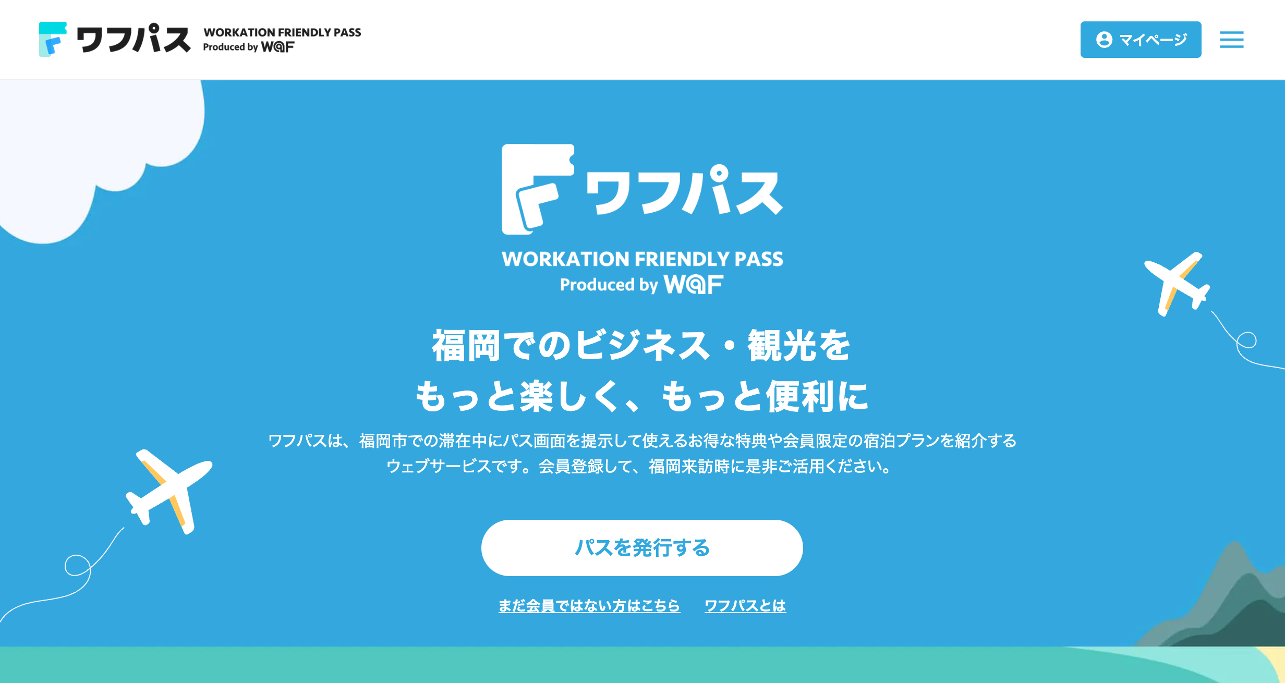Click the W@F logo in the hero

(694, 285)
